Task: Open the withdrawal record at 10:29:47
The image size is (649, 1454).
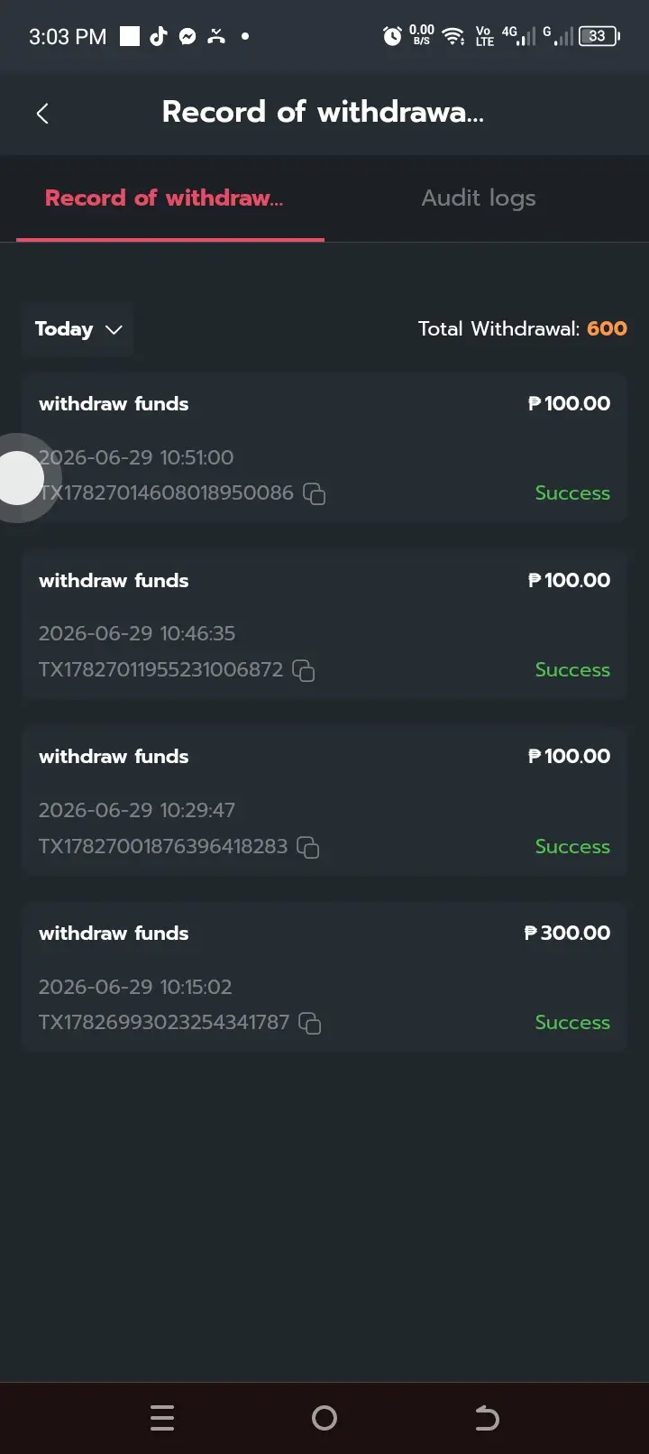Action: click(x=324, y=801)
